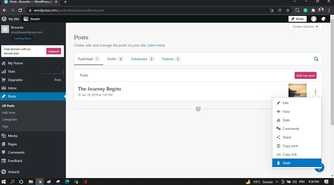Click the notifications bell icon in top bar

pyautogui.click(x=323, y=19)
